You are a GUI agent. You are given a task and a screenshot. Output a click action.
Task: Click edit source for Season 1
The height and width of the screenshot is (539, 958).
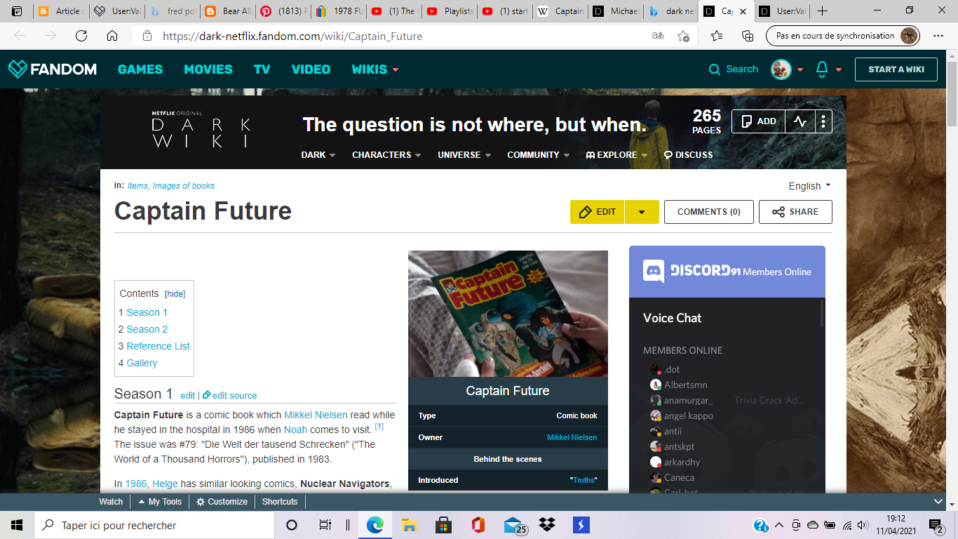pyautogui.click(x=230, y=395)
